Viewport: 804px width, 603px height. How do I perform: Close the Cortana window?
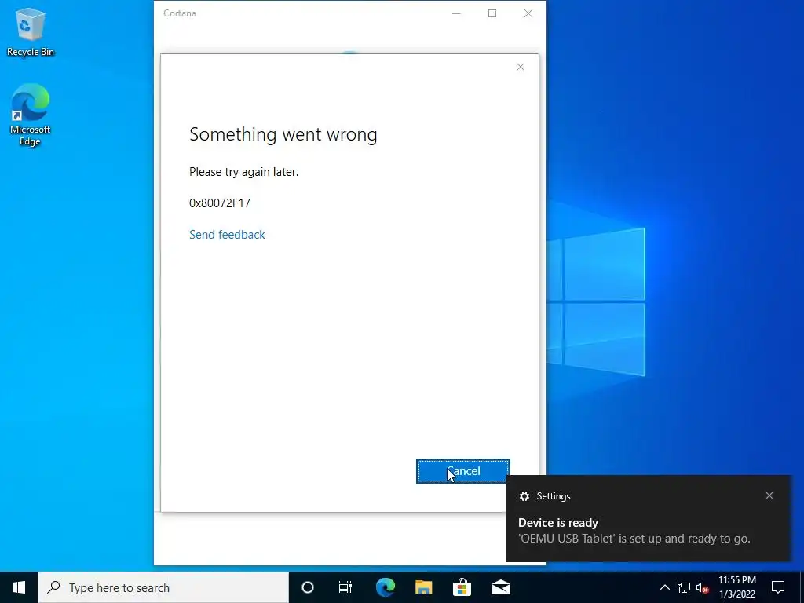click(x=528, y=13)
